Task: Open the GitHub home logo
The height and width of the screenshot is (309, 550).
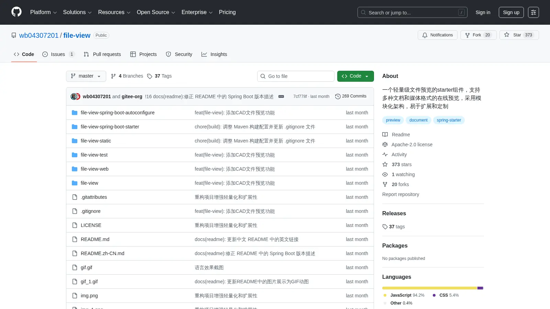Action: click(x=16, y=12)
